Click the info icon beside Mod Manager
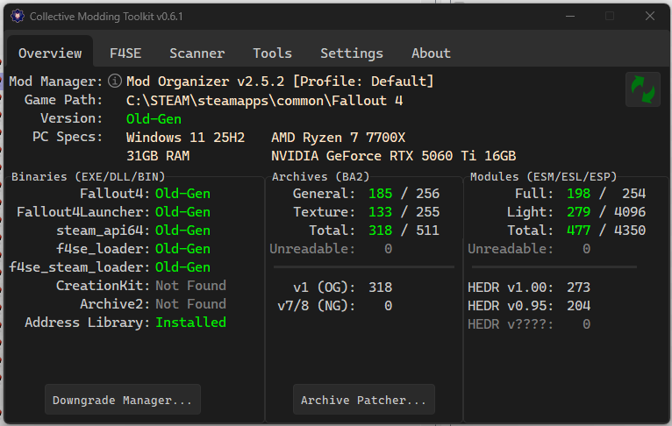 point(114,81)
